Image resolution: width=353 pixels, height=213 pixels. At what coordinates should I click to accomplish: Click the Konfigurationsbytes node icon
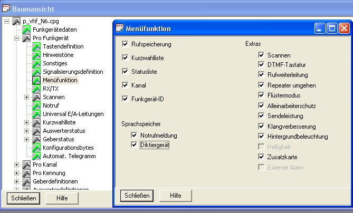pyautogui.click(x=37, y=148)
